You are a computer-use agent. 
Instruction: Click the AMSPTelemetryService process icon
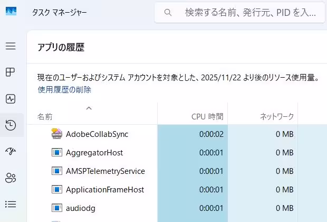pos(57,171)
